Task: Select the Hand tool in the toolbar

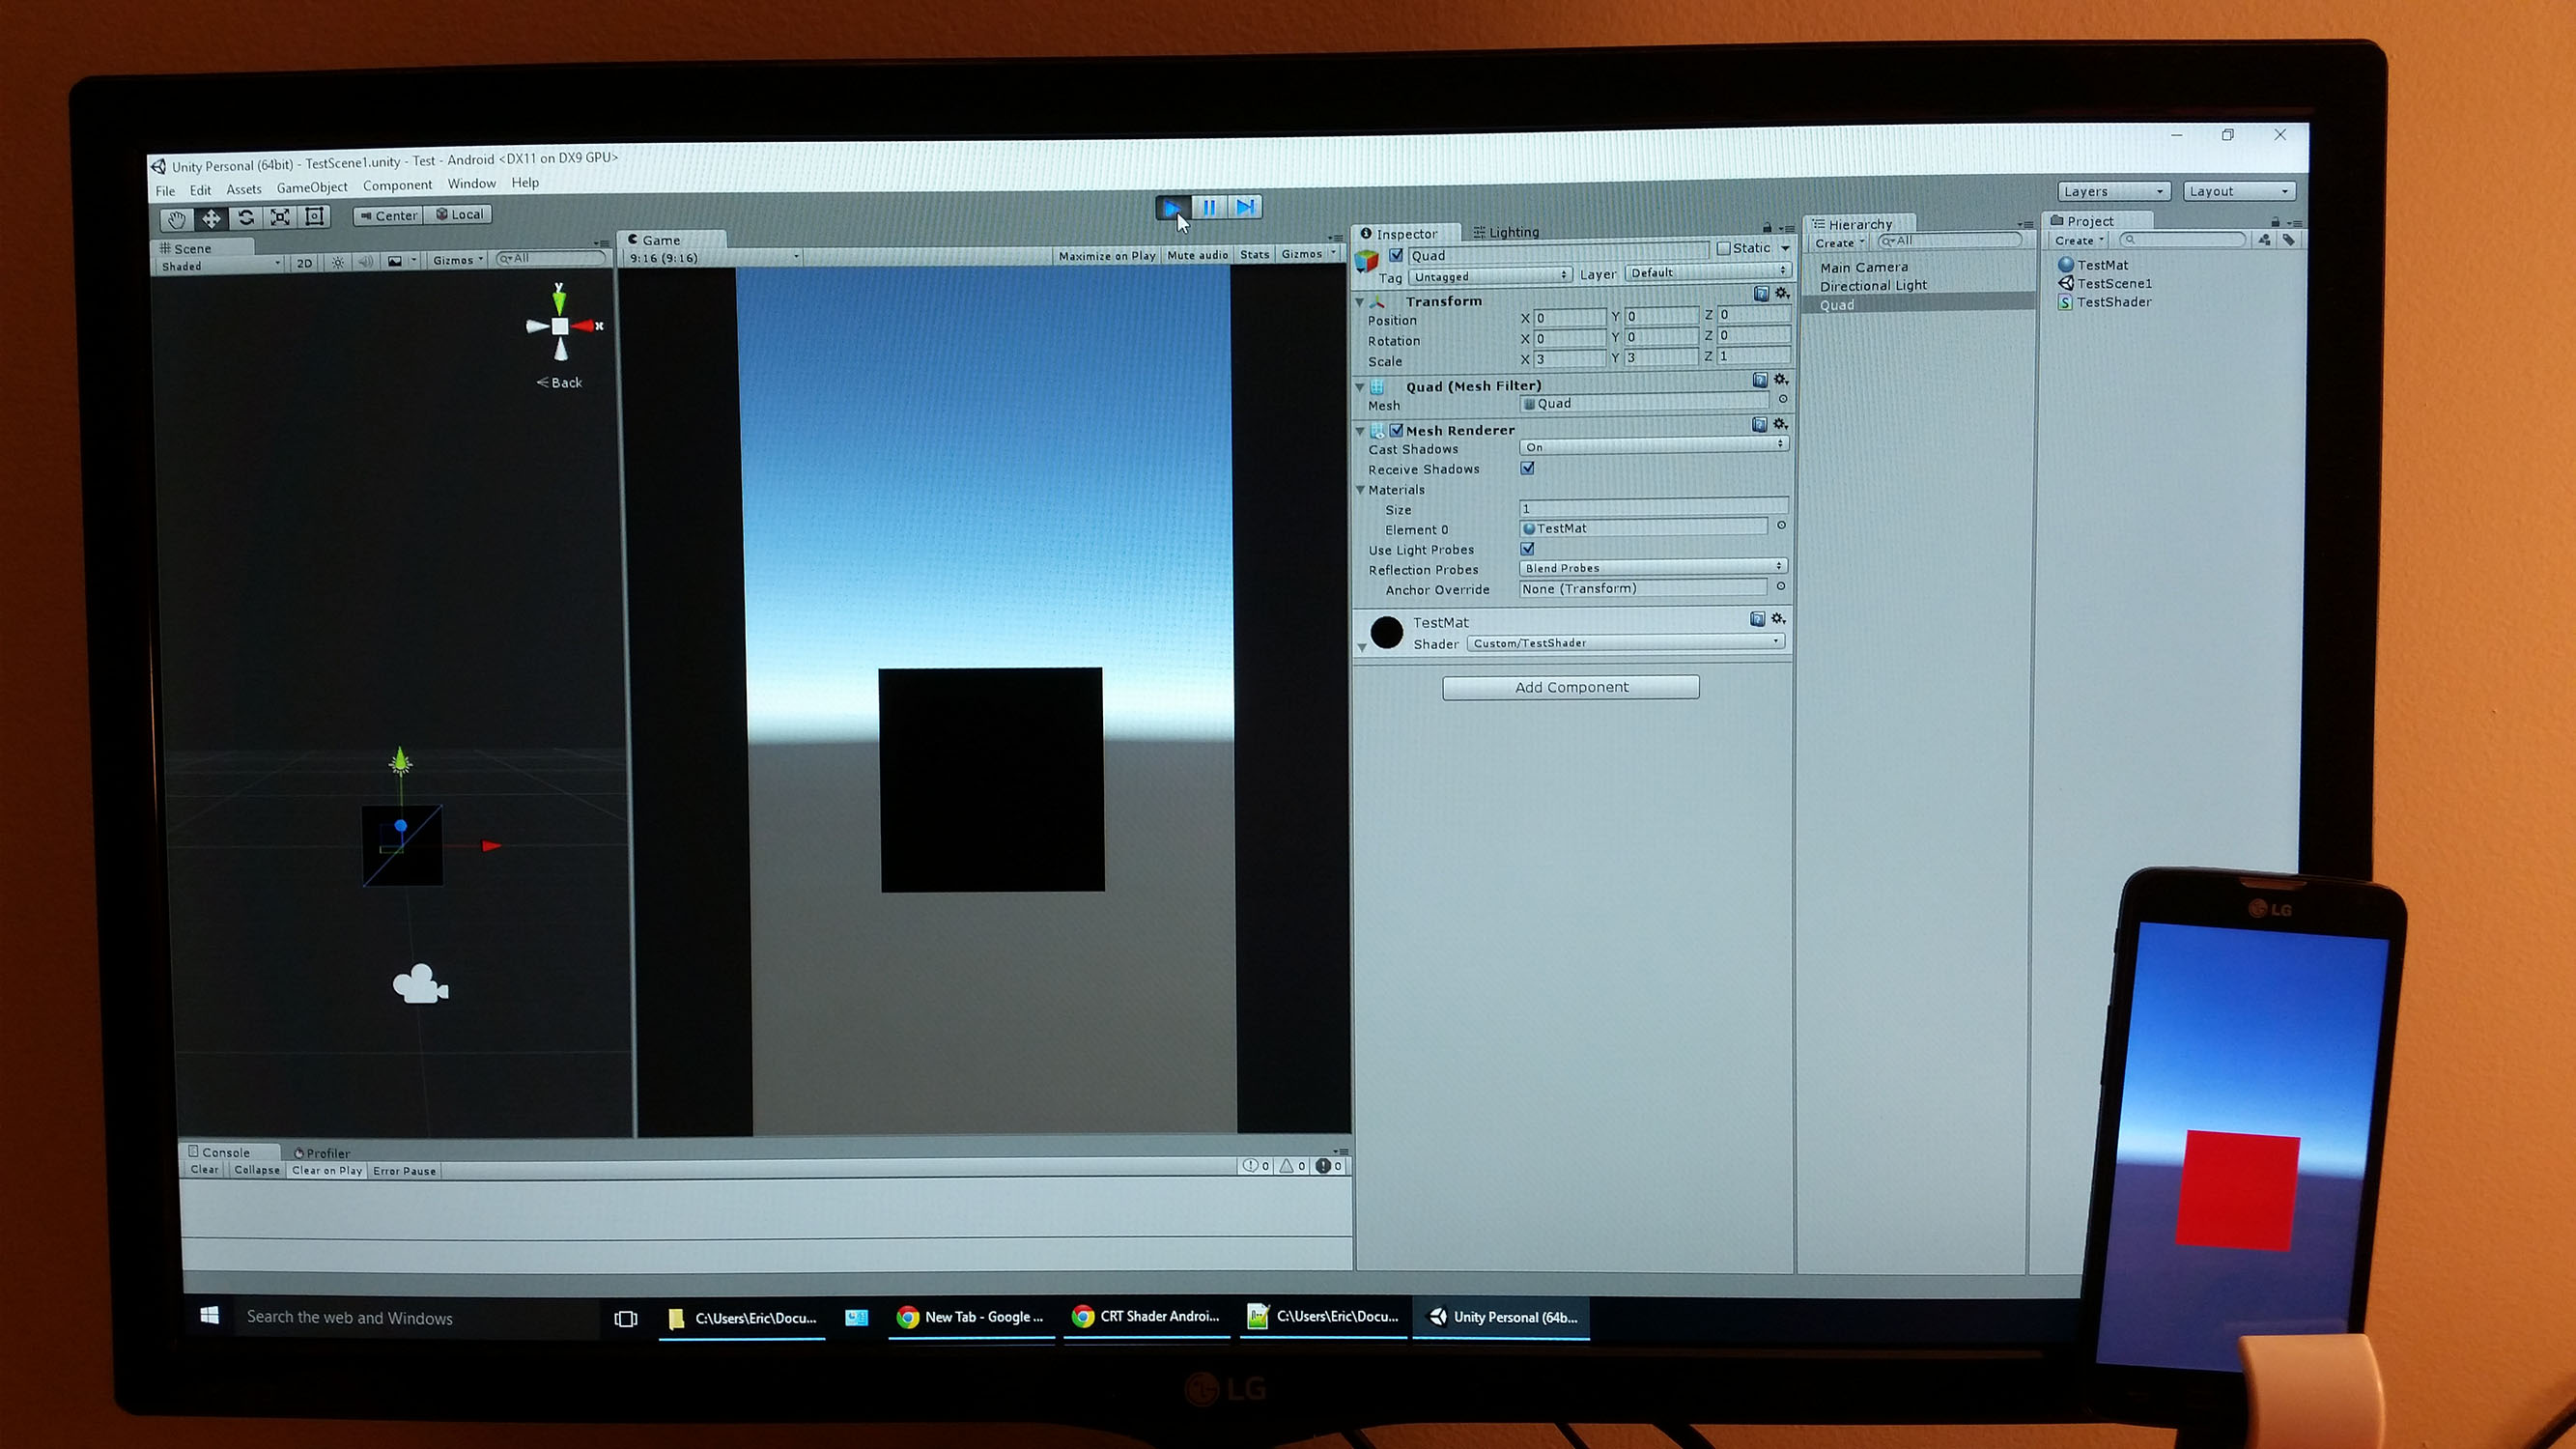Action: (x=177, y=219)
